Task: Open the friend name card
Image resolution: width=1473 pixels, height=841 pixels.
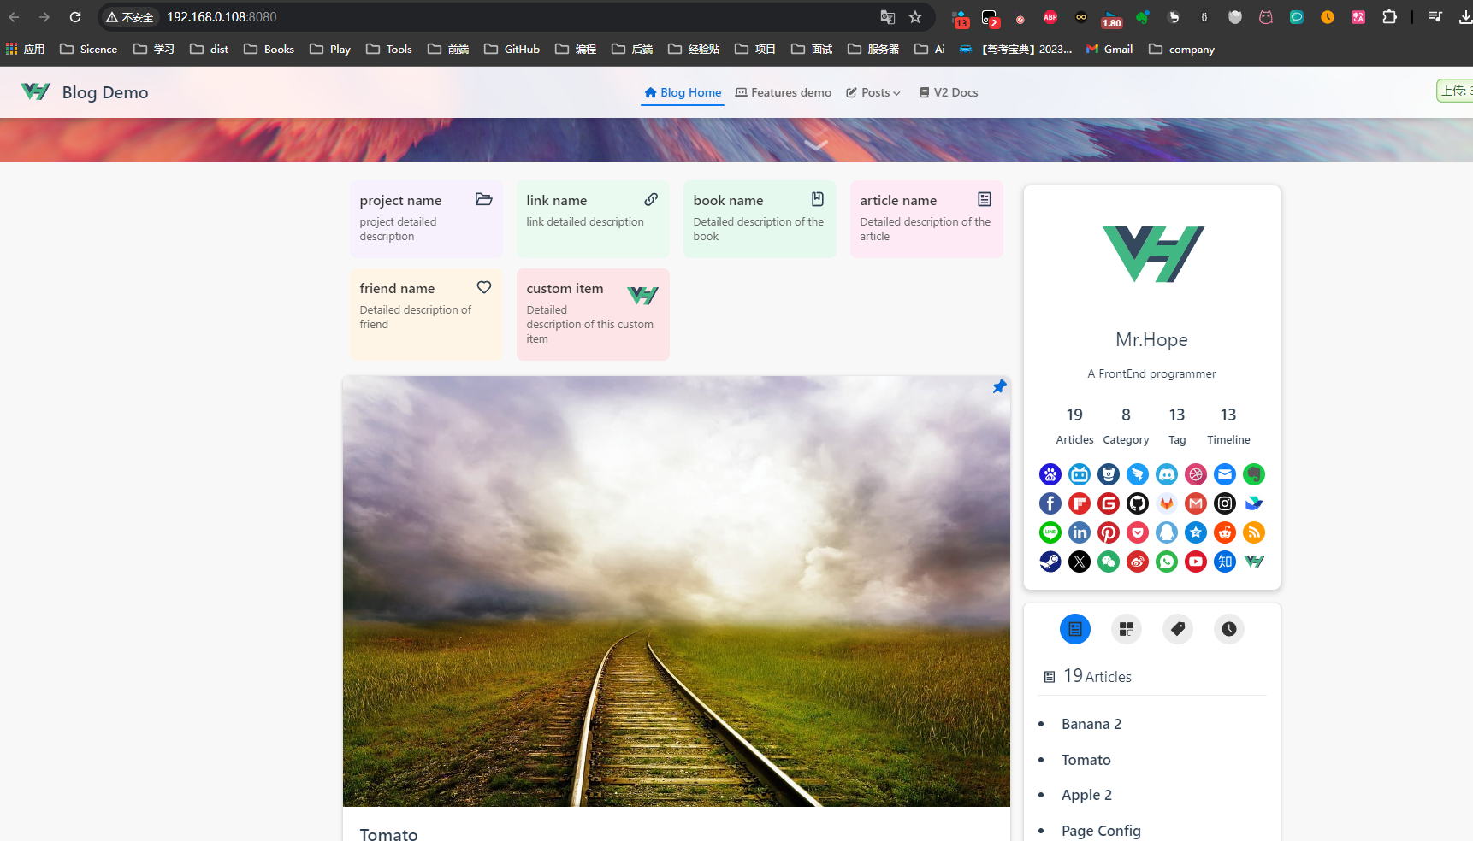Action: point(426,315)
